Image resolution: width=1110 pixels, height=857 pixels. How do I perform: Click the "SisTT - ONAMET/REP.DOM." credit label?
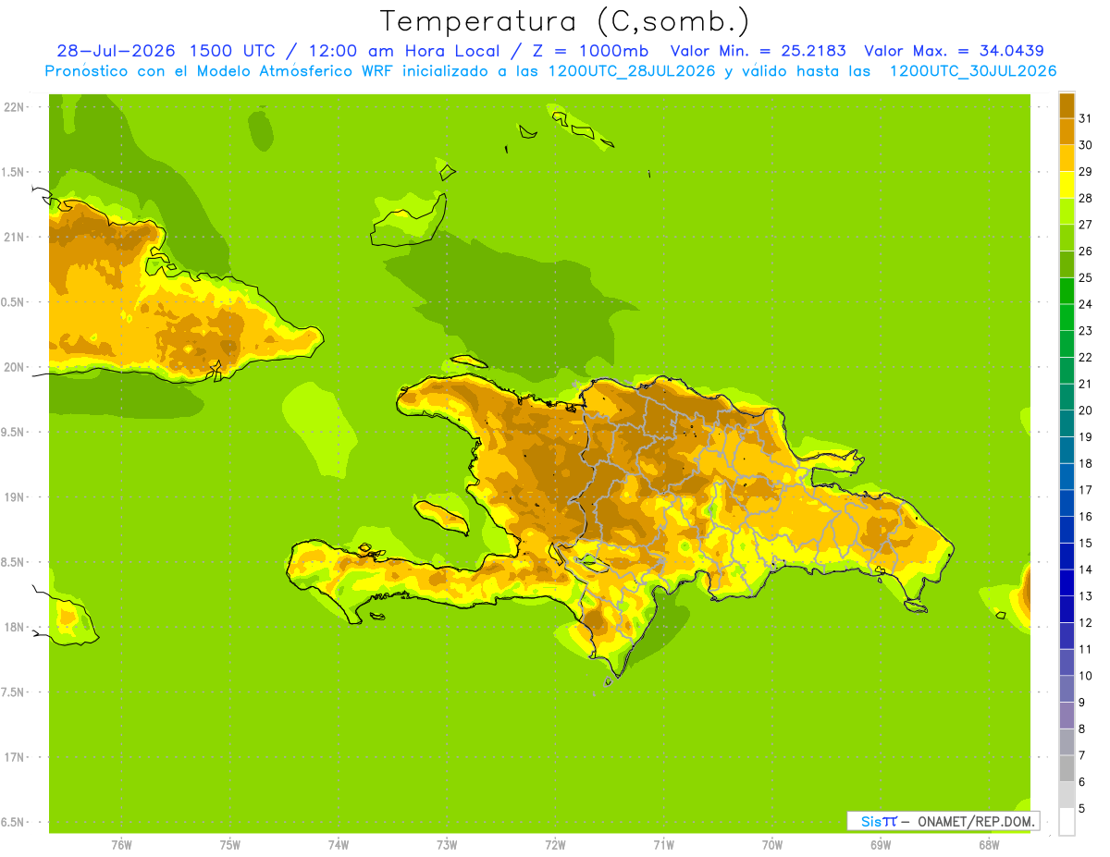943,821
